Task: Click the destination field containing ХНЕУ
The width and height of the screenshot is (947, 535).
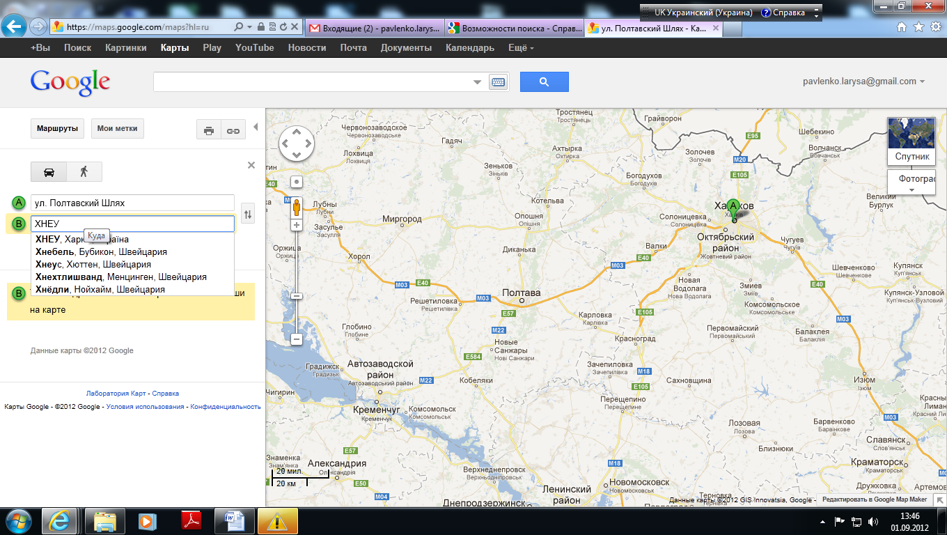Action: [x=132, y=224]
